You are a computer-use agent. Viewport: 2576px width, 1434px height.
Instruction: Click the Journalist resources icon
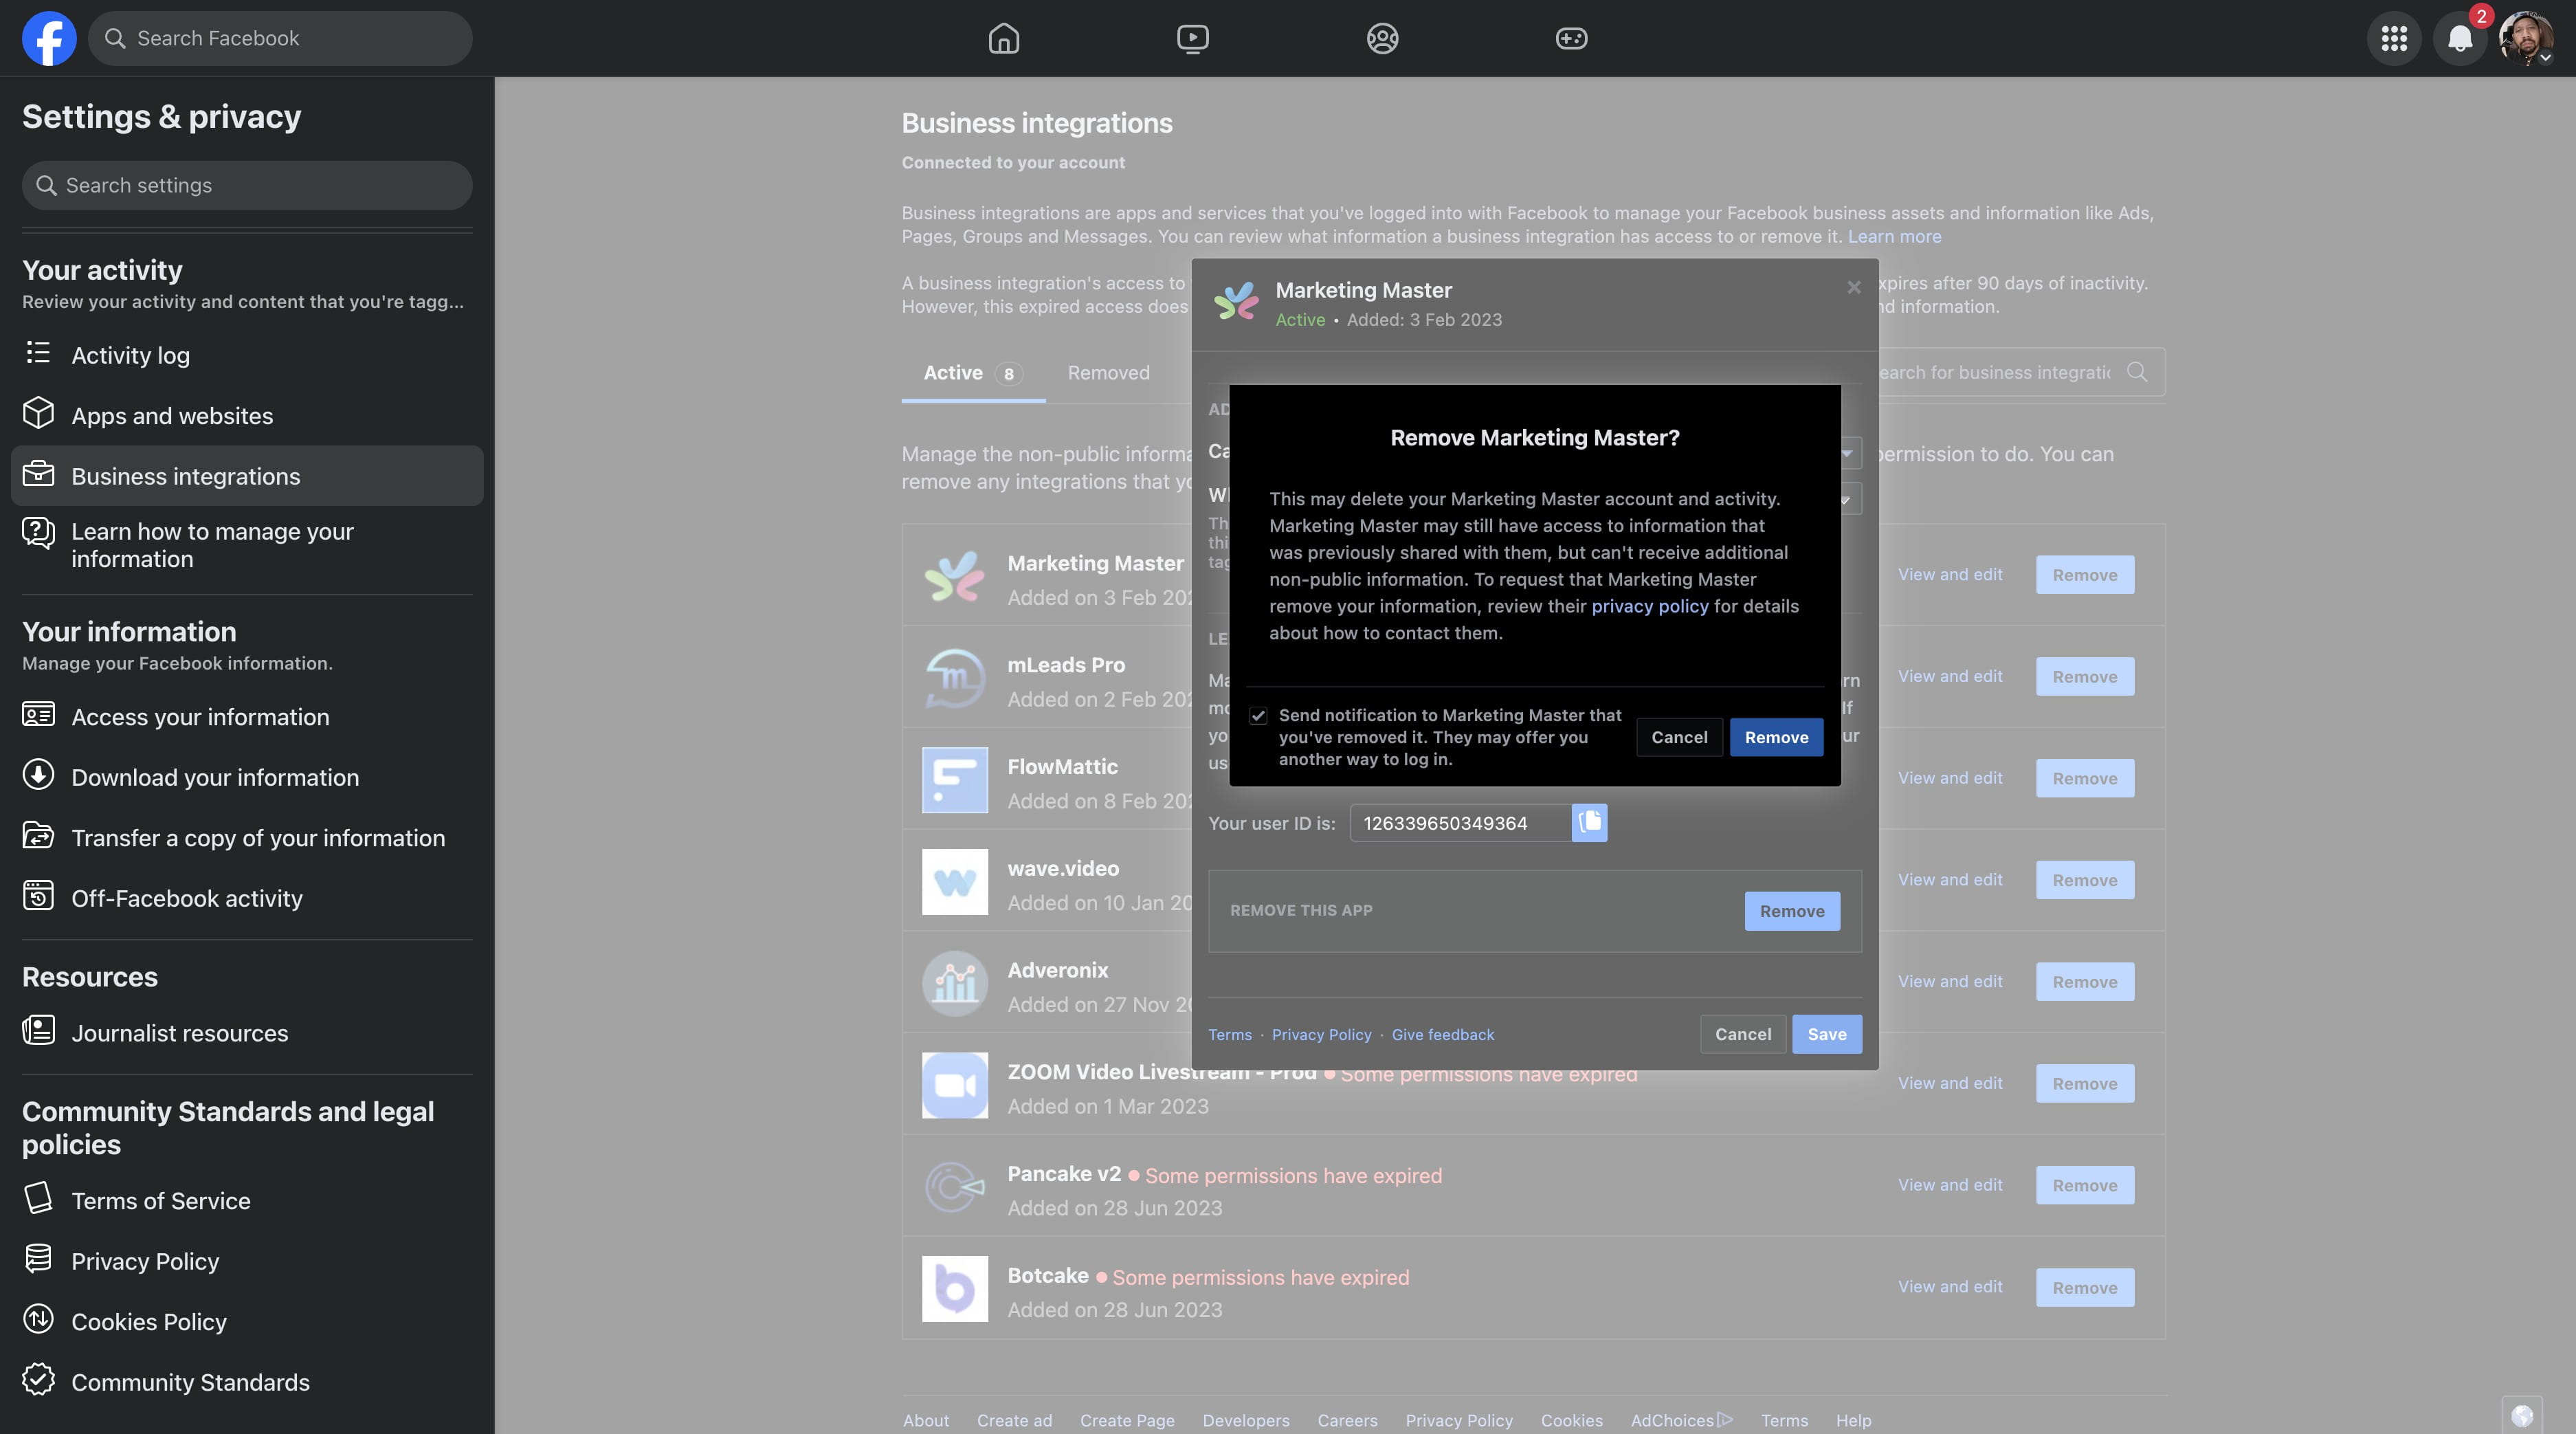[x=38, y=1030]
